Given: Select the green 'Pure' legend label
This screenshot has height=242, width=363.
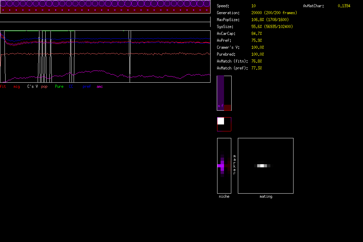Looking at the screenshot, I should click(59, 86).
